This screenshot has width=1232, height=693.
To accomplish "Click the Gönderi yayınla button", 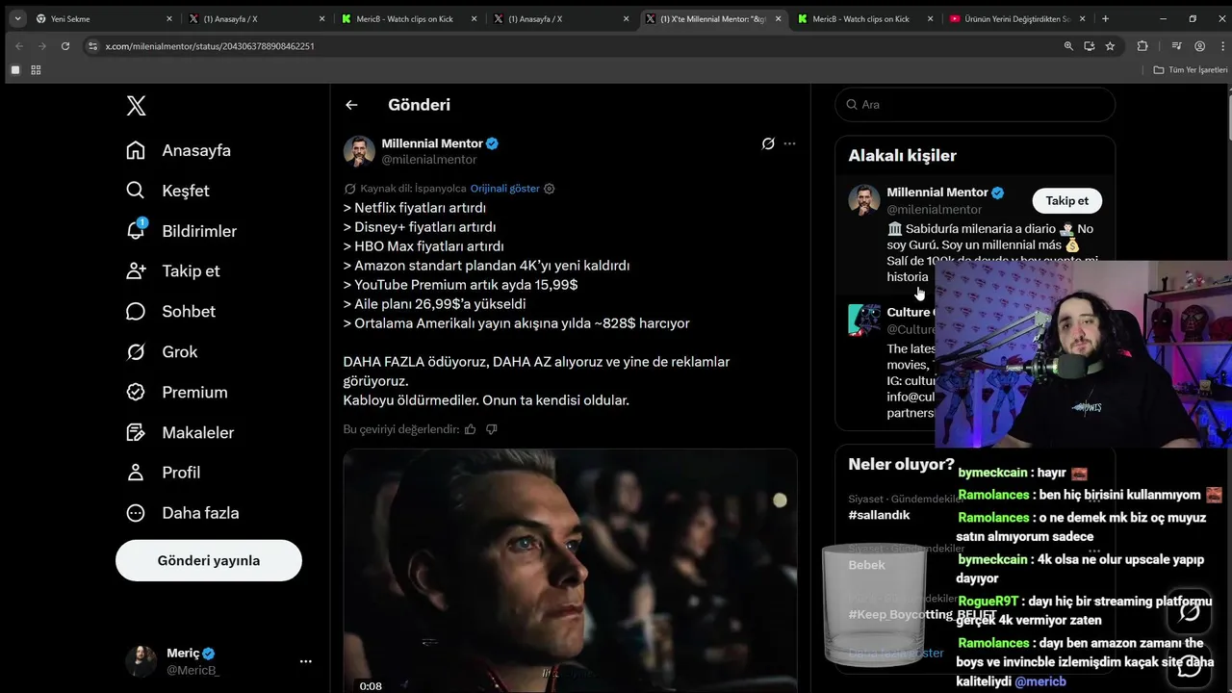I will click(209, 560).
